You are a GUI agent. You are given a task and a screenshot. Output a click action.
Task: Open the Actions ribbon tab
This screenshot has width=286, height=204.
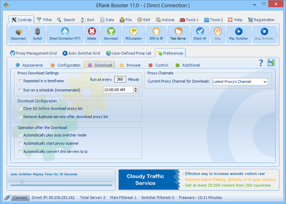click(165, 20)
